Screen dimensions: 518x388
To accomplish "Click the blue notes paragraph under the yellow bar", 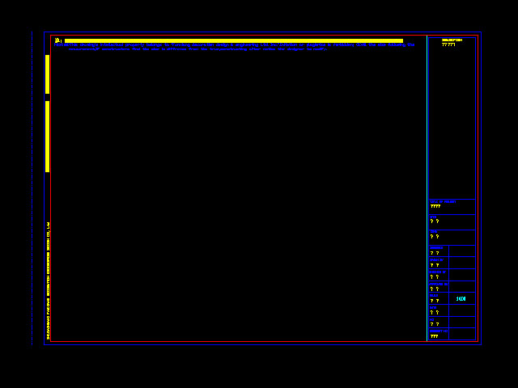I will click(x=233, y=47).
